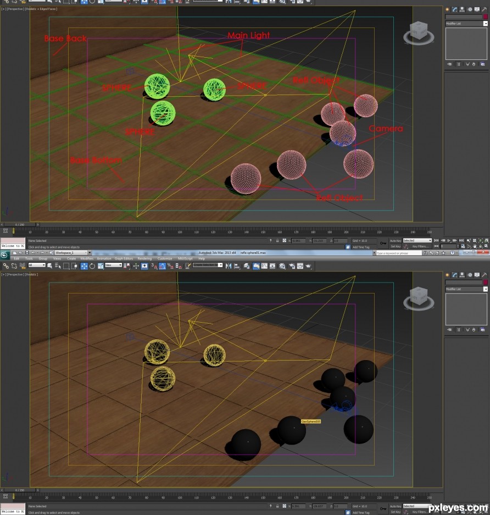Open the Modifiers menu

click(87, 258)
